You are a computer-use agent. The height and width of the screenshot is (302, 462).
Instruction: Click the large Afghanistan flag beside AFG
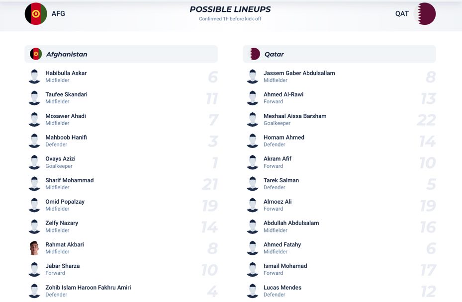tap(36, 14)
